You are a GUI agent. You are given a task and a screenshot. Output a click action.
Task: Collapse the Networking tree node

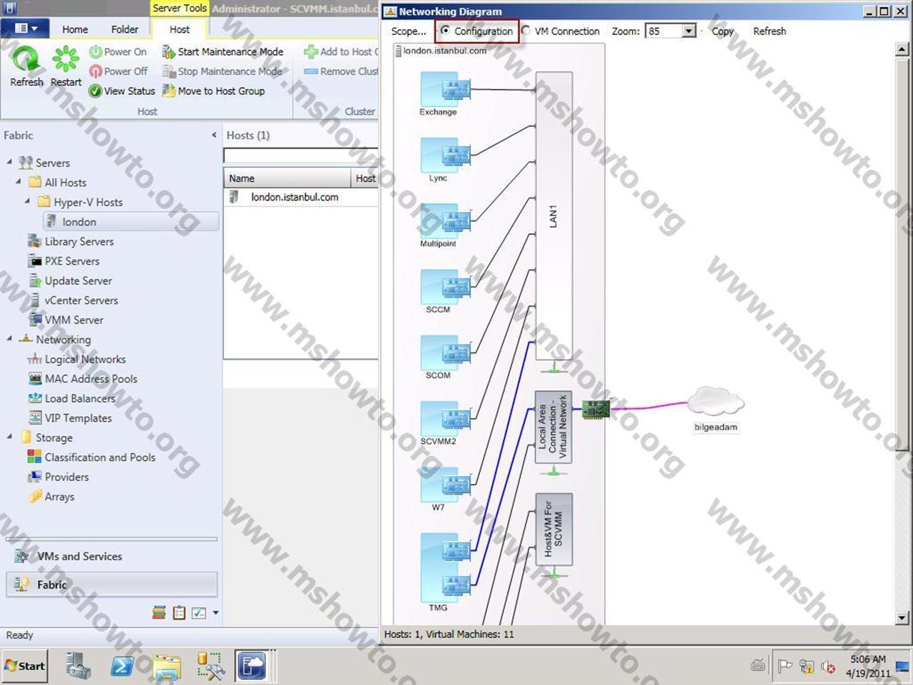click(9, 338)
